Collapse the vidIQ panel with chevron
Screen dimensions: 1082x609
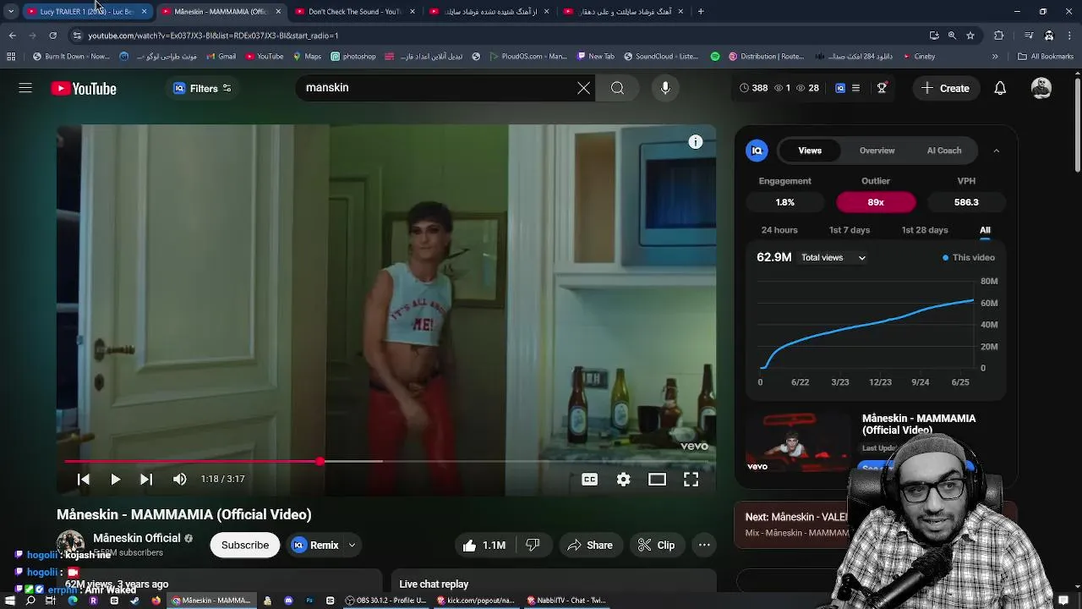[996, 151]
